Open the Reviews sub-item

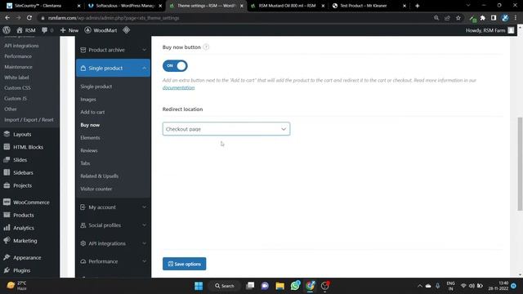(x=89, y=150)
